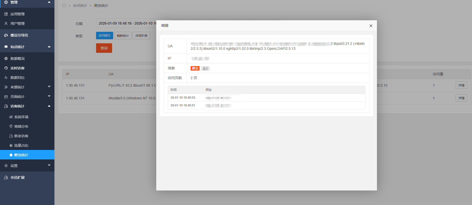Collapse the 访客统计 submenu arrow

(x=49, y=106)
